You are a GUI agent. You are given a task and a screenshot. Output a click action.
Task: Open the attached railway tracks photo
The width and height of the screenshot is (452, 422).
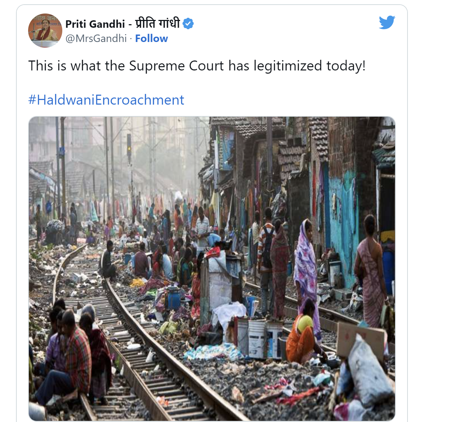point(212,269)
